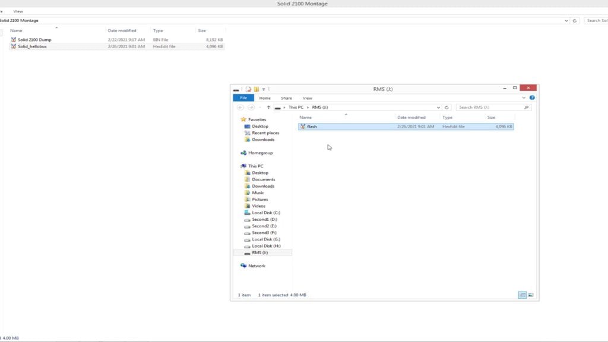Screen dimensions: 608x342
Task: Refresh the RMS (J:) folder view
Action: (446, 107)
